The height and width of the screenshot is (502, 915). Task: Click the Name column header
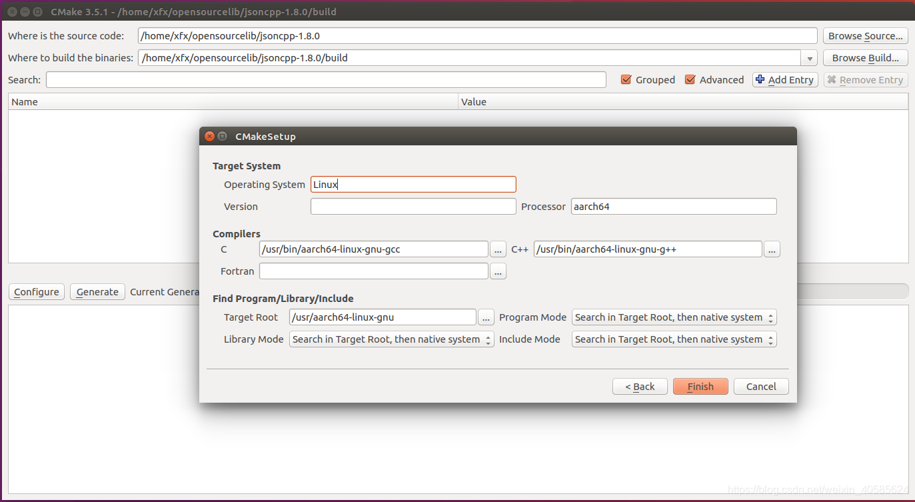[x=233, y=102]
